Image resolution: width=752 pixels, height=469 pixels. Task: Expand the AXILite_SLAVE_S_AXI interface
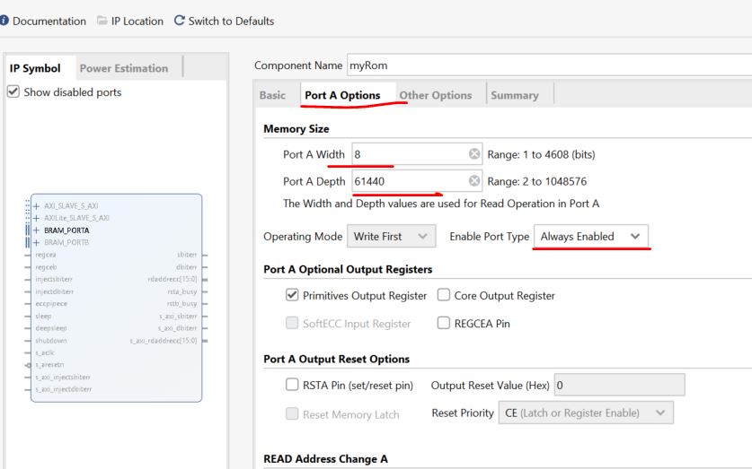click(36, 219)
